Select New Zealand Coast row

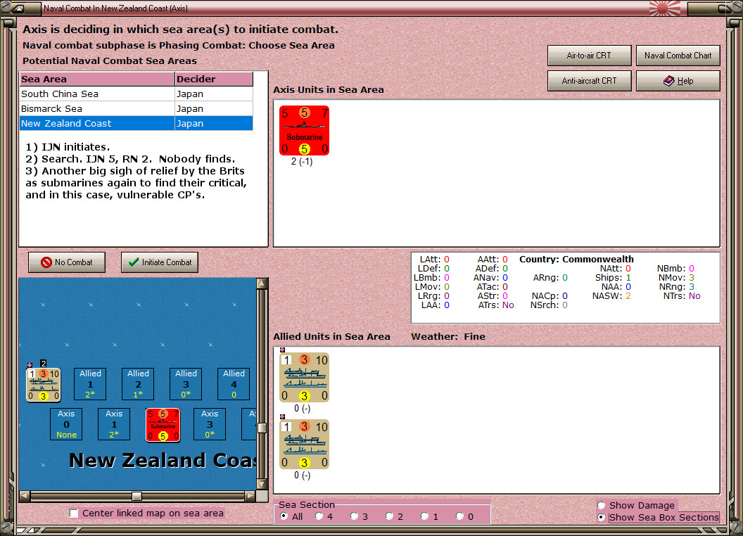click(x=136, y=123)
